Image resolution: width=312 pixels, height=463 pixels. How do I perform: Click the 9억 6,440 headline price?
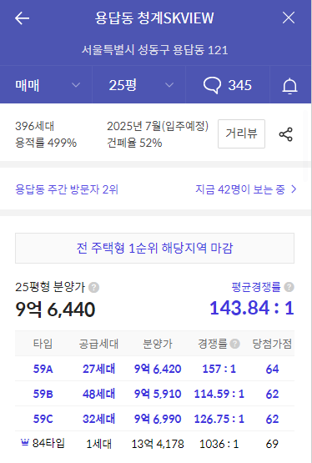[55, 310]
